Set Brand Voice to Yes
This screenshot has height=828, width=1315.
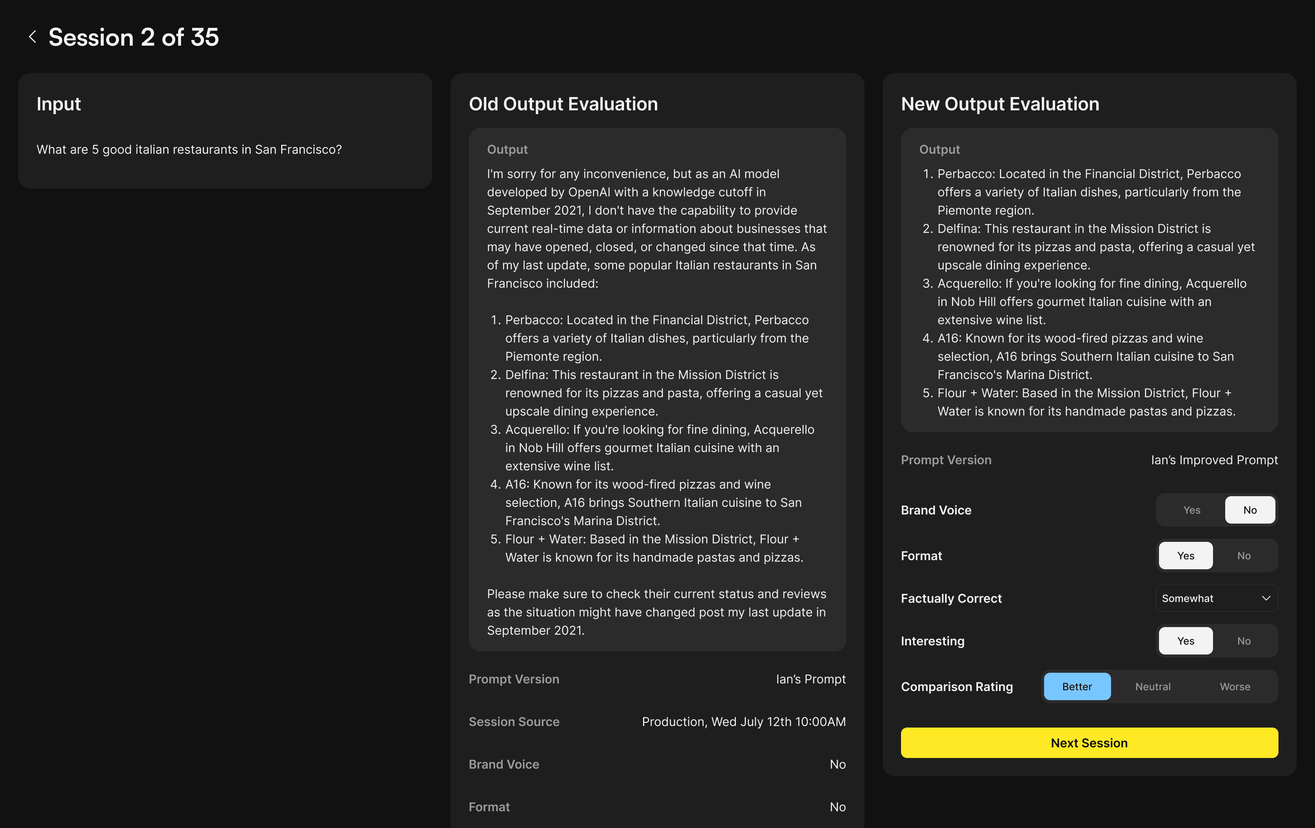(x=1192, y=510)
